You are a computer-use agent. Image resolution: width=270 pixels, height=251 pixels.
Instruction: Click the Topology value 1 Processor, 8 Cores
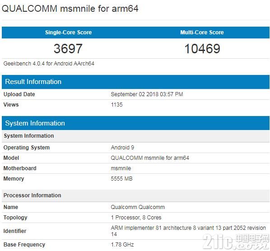coord(136,218)
